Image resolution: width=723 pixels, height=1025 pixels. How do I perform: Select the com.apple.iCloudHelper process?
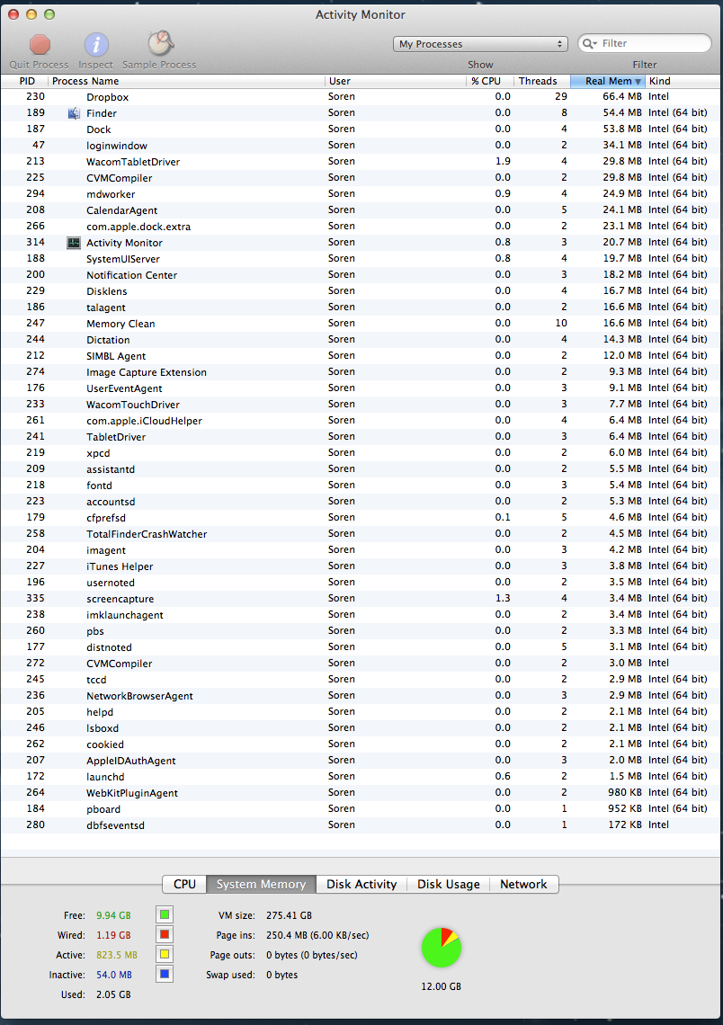361,420
